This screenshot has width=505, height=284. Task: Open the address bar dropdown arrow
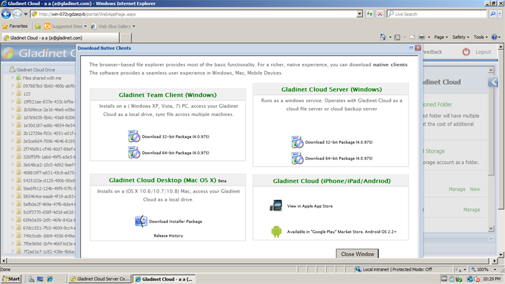pos(360,14)
